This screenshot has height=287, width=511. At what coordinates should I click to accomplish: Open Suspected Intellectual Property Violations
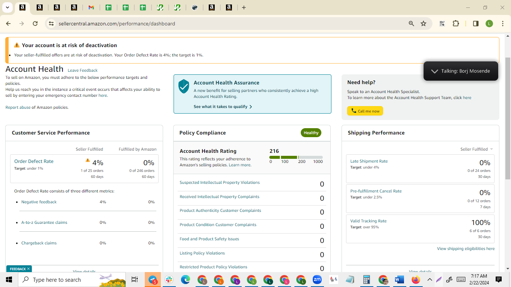tap(220, 182)
